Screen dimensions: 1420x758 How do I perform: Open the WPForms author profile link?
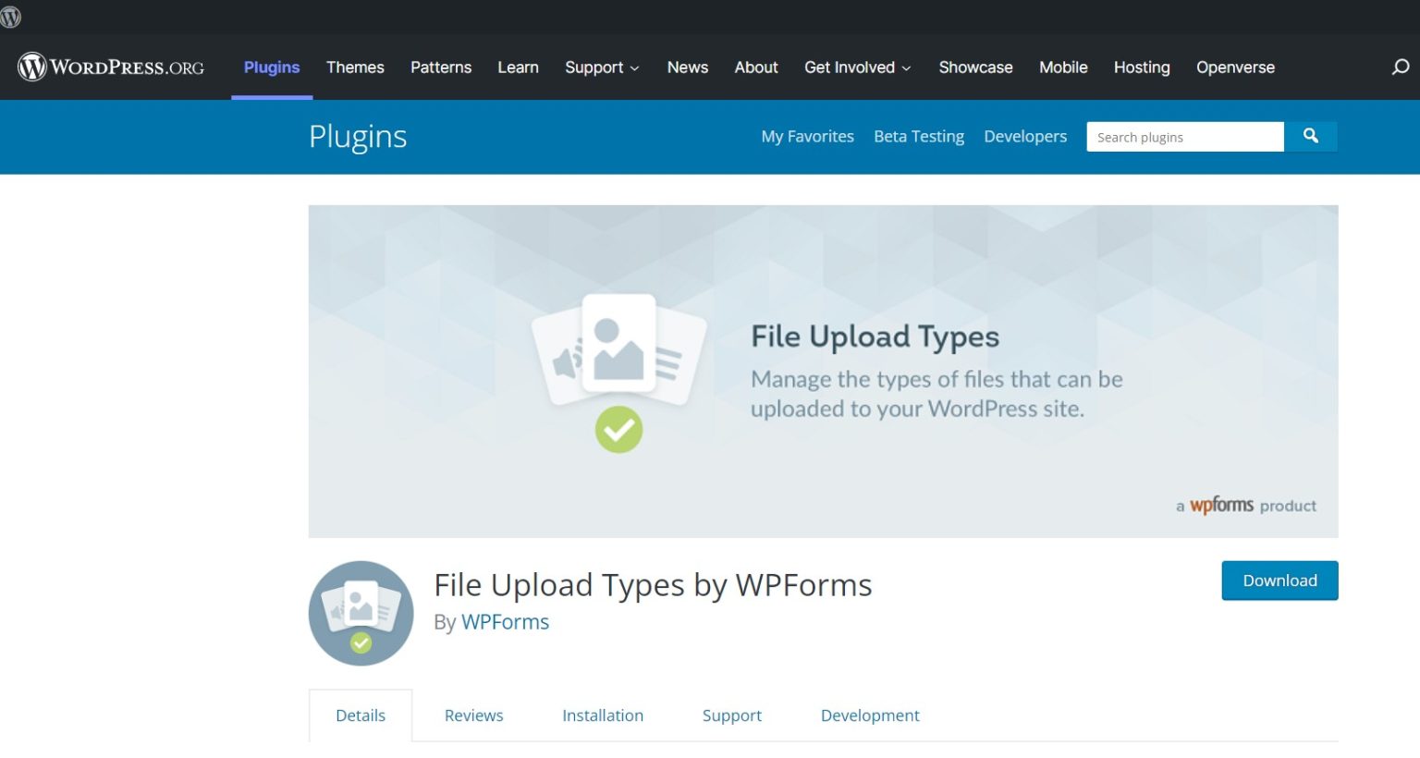[505, 621]
